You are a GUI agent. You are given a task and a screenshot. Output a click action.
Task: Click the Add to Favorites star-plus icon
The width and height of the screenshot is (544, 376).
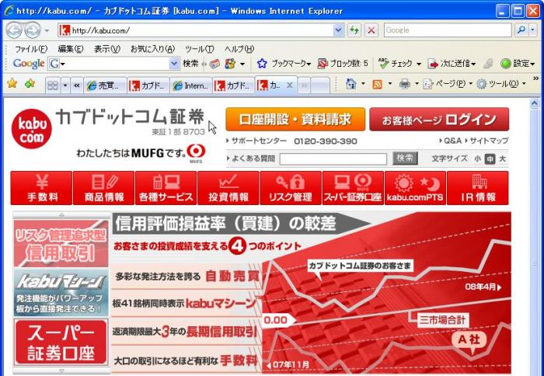[30, 84]
